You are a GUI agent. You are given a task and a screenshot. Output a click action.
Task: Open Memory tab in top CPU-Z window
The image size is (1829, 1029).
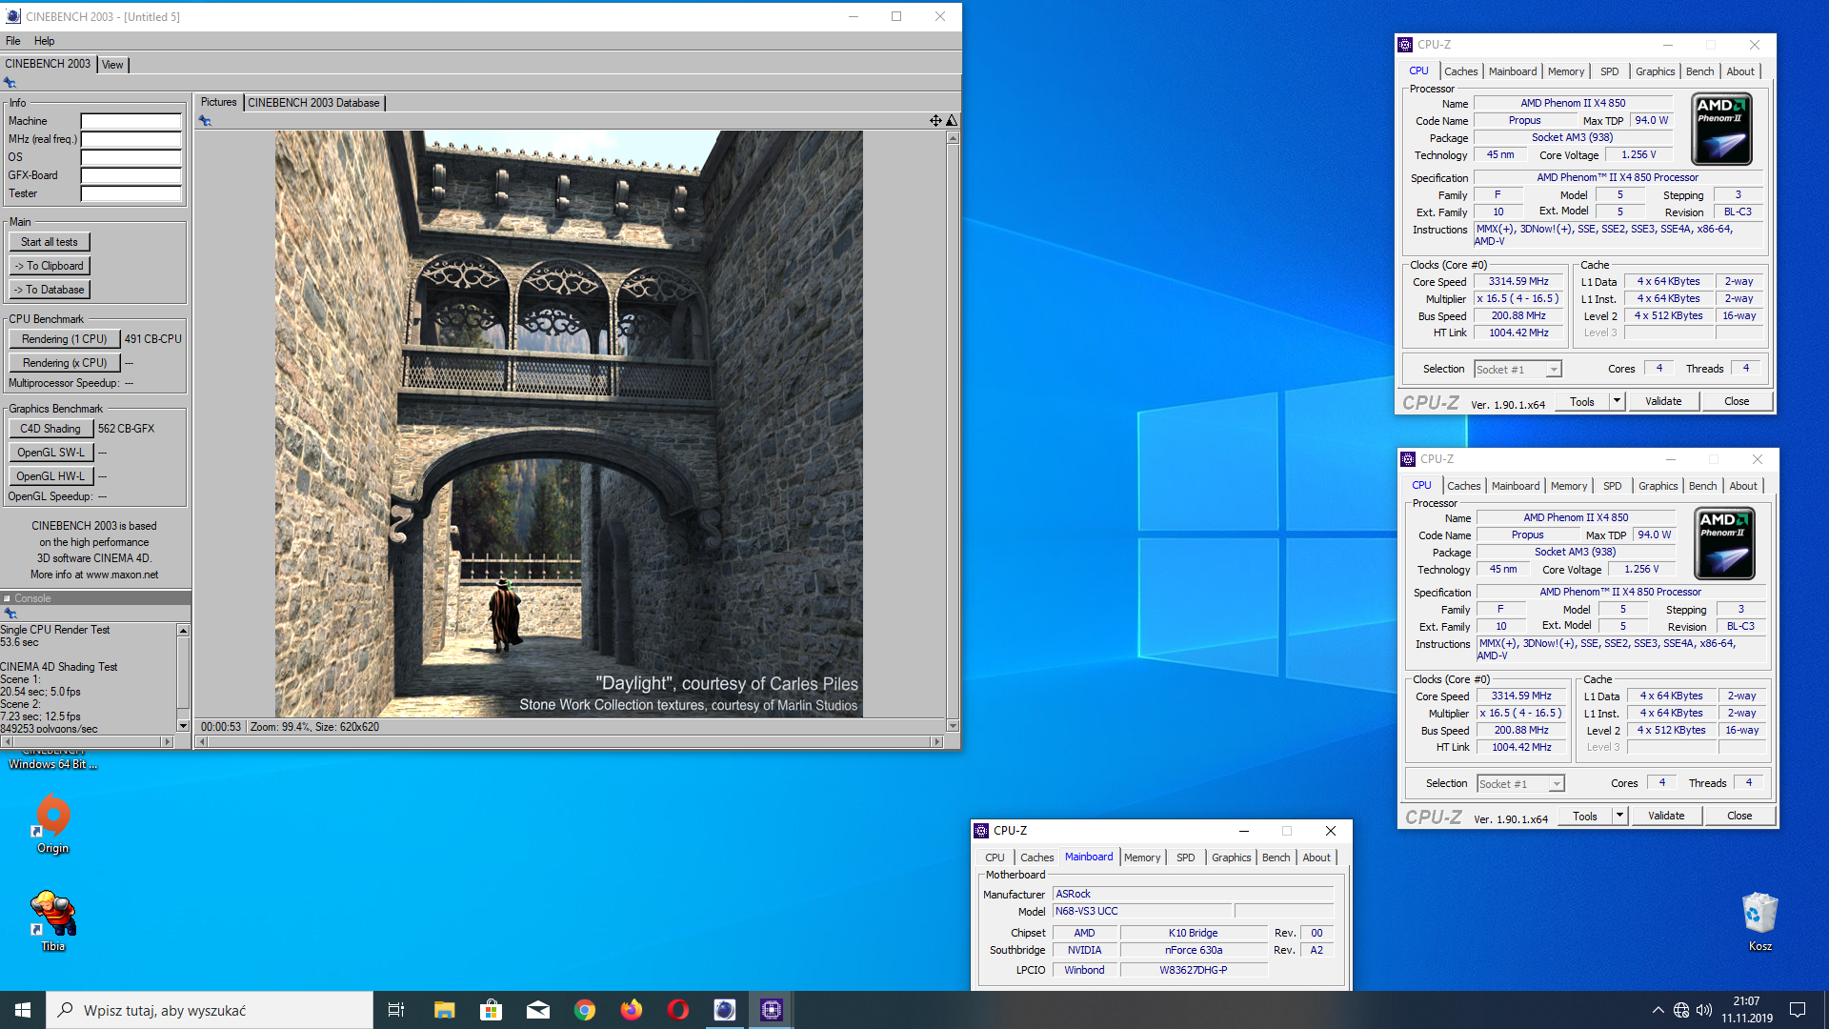coord(1566,71)
